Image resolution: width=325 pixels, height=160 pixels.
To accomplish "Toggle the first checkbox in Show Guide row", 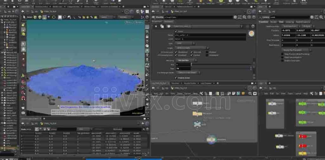I will pos(176,52).
